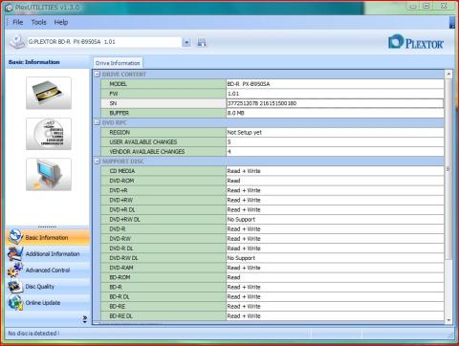
Task: Open the File menu
Action: point(17,22)
